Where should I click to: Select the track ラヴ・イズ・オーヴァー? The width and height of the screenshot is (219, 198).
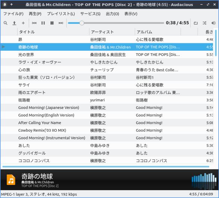click(x=40, y=62)
